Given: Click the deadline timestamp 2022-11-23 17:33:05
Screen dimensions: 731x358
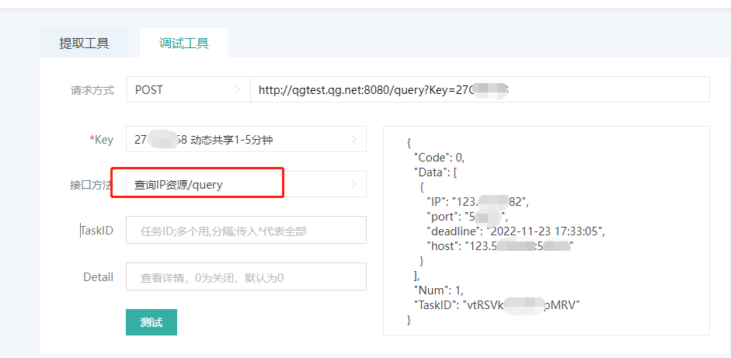Looking at the screenshot, I should click(x=545, y=231).
